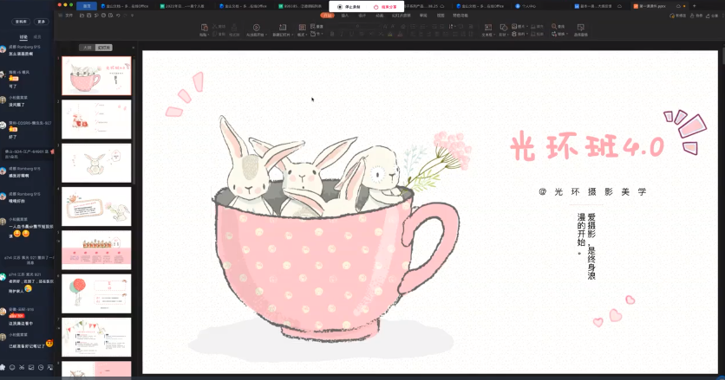Screen dimensions: 725x380
Task: Click the slide Layout (版式) icon
Action: (x=302, y=27)
